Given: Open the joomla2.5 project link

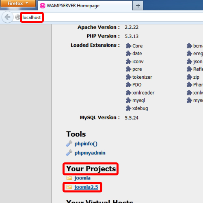Looking at the screenshot, I should click(x=86, y=187).
